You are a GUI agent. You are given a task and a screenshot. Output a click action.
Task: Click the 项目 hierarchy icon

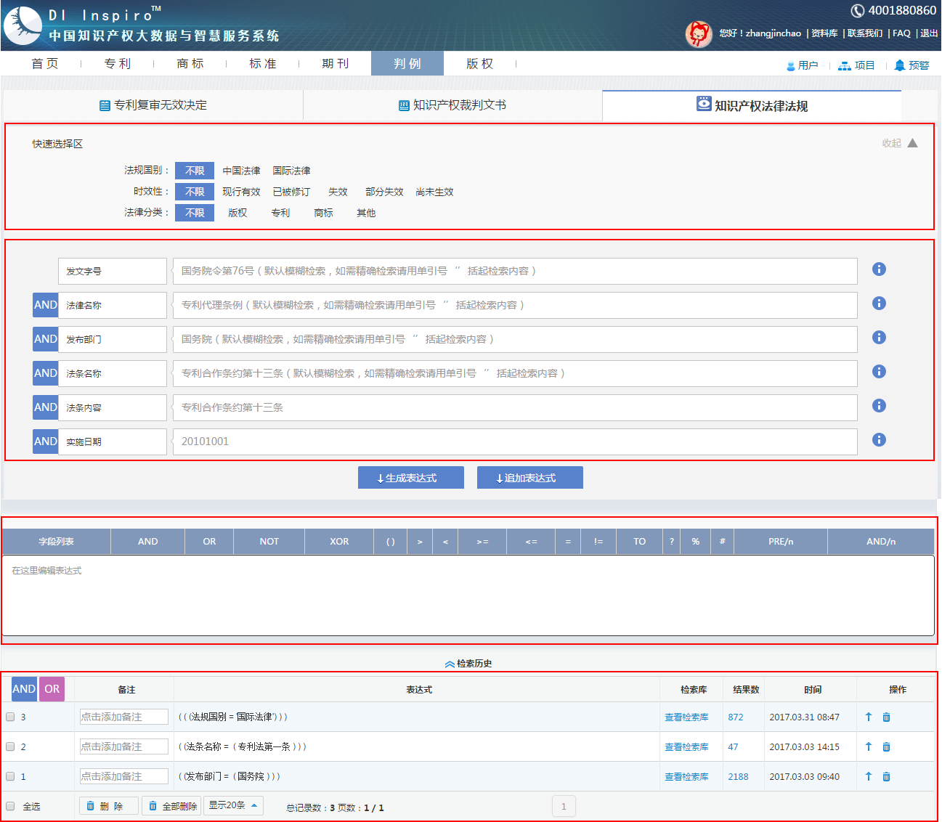(x=844, y=65)
